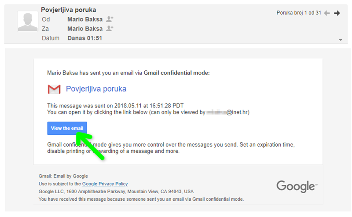
Task: Click the sender avatar placeholder
Action: (27, 22)
